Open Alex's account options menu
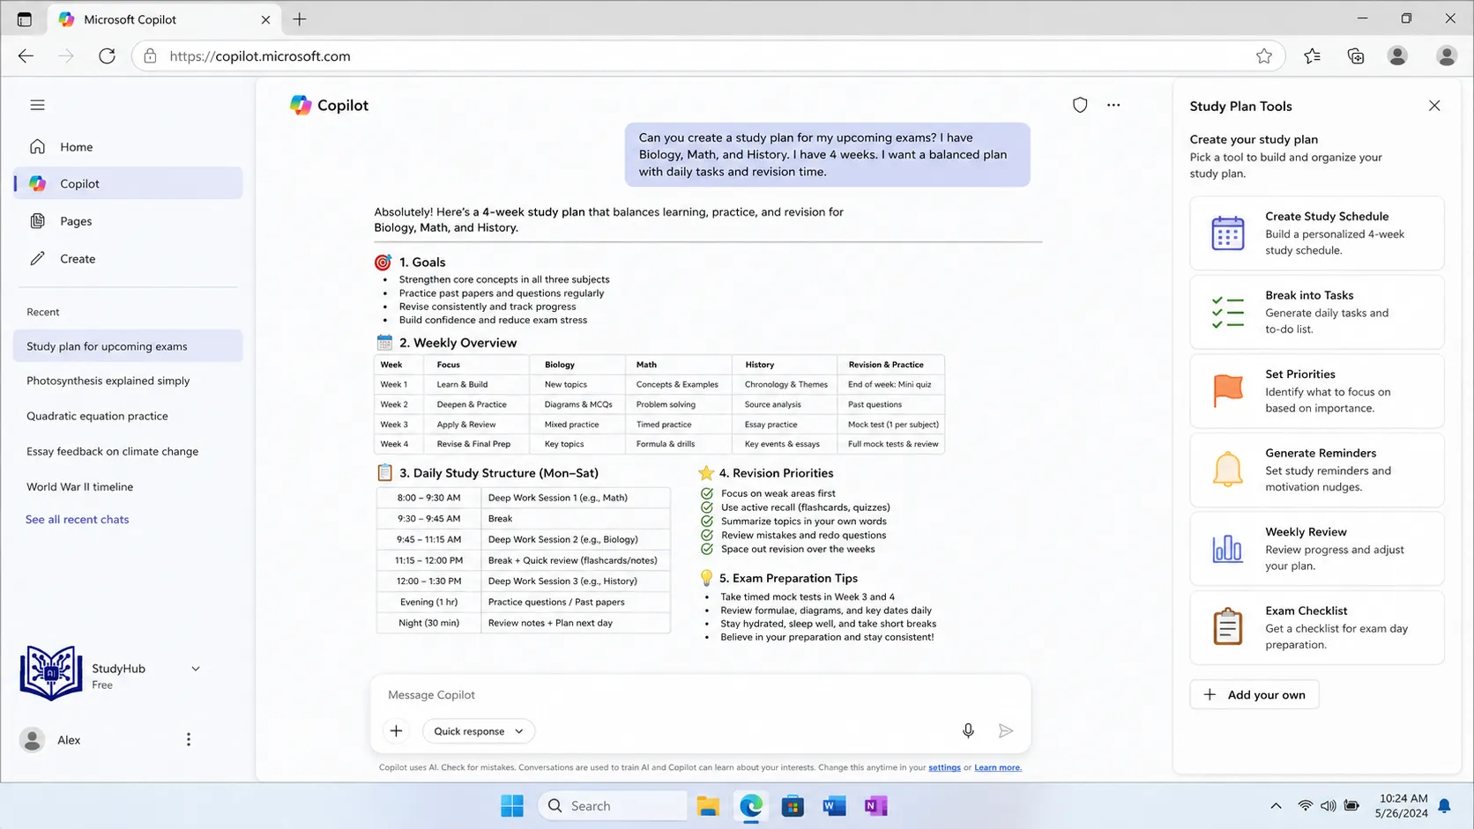 pos(188,740)
